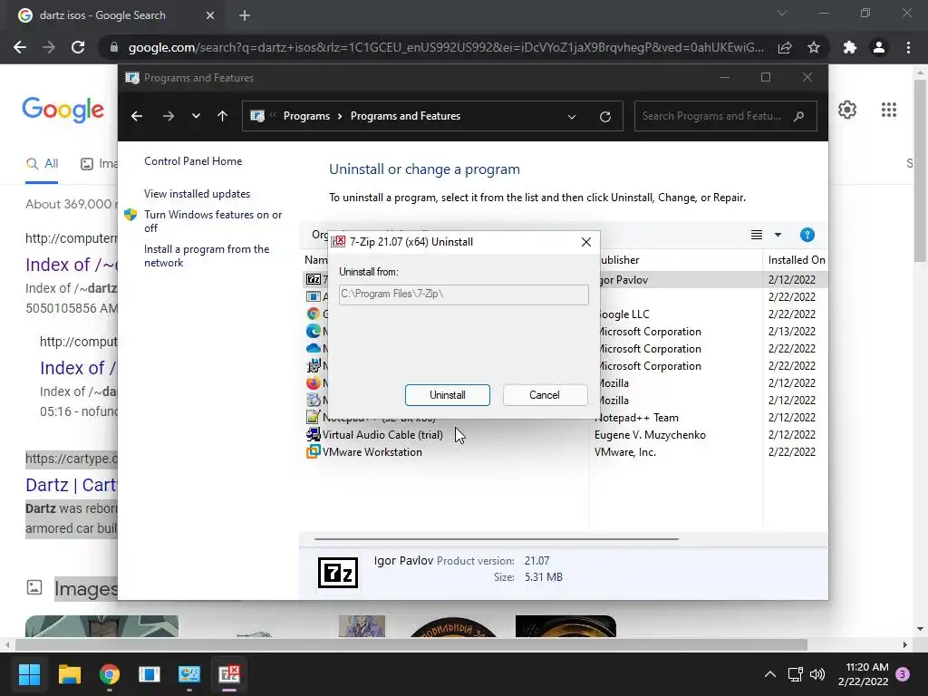Click the Google Chrome program icon in list
The image size is (928, 696).
313,314
